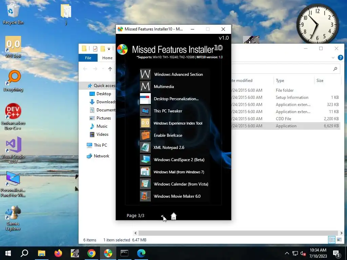Select Quick access in Explorer sidebar
Screen dimensions: 347x260
click(x=101, y=86)
